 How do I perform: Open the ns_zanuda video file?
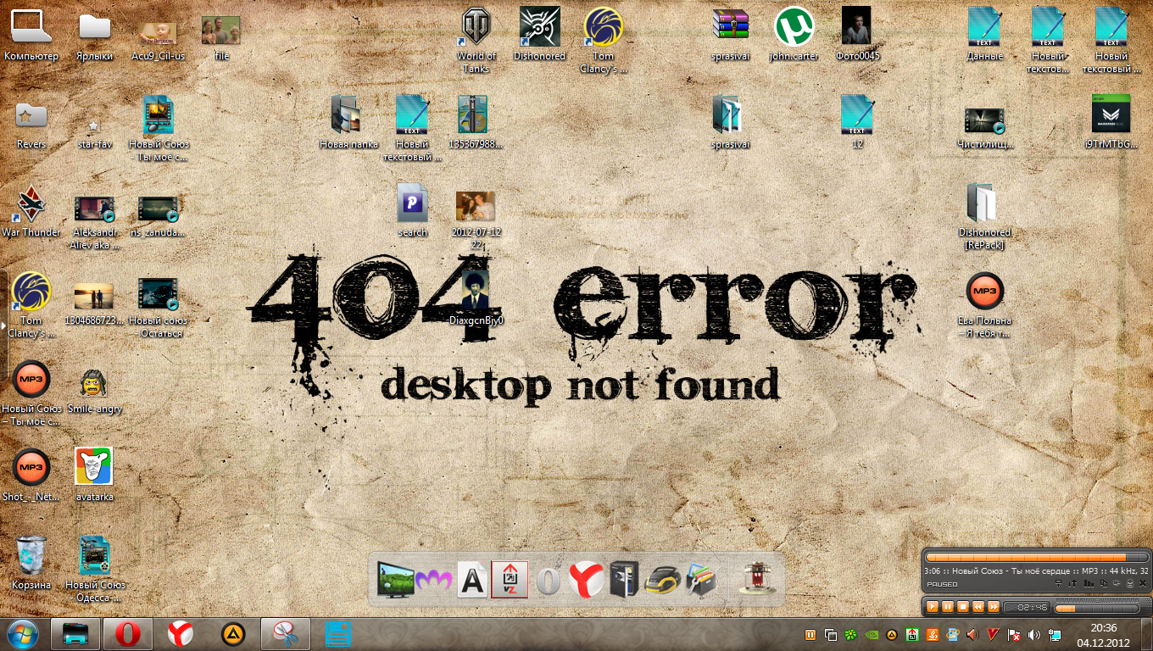click(159, 216)
